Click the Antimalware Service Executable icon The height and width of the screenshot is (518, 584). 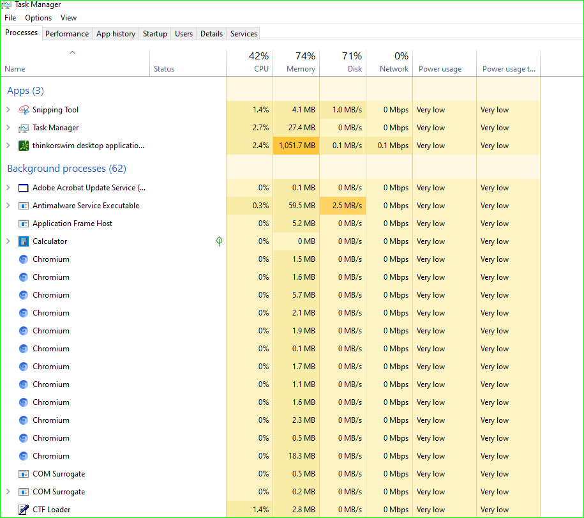click(x=24, y=206)
